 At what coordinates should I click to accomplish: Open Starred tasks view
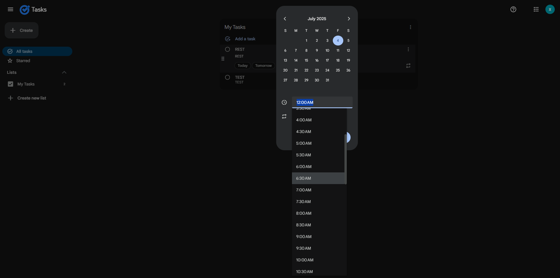[37, 61]
